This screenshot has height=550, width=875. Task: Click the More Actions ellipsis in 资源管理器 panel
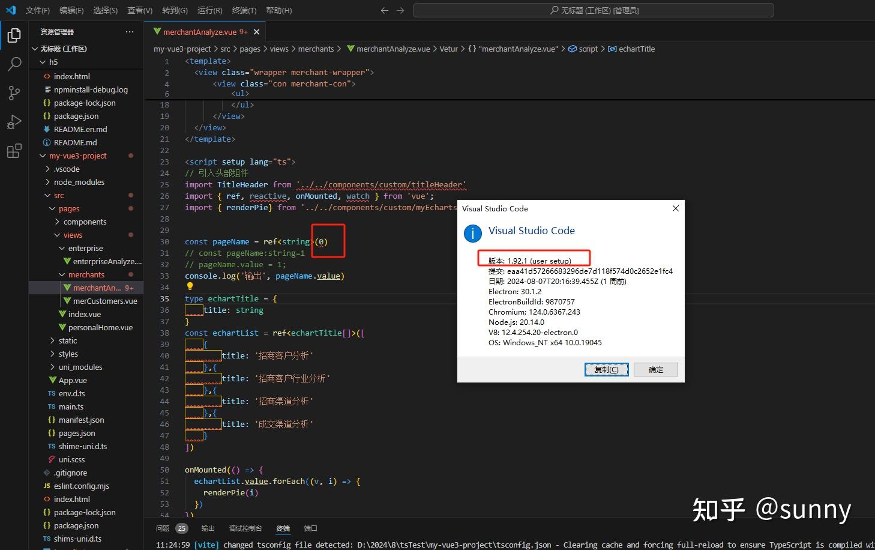point(129,31)
